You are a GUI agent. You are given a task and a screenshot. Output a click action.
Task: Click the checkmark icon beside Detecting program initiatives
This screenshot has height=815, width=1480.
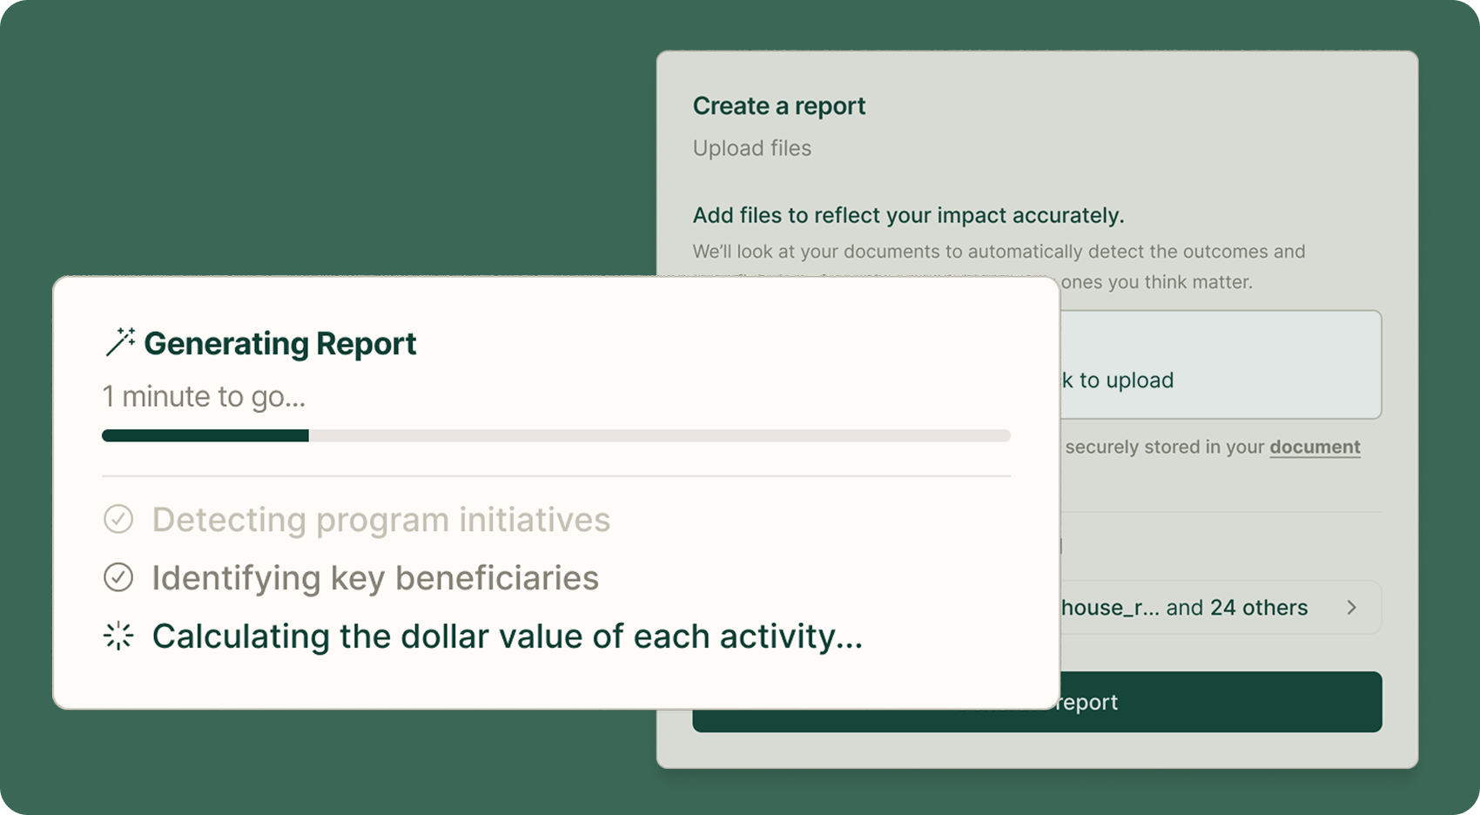point(118,520)
